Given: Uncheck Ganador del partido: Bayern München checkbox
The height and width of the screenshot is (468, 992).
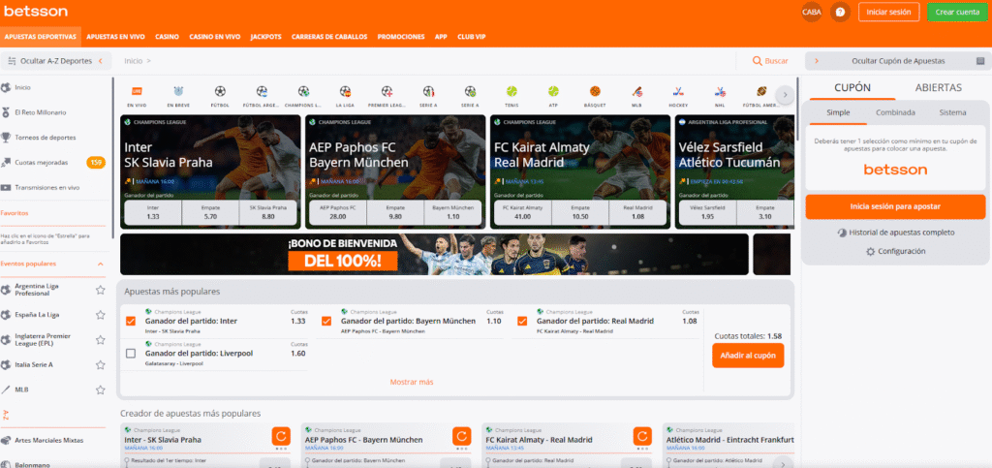Looking at the screenshot, I should [x=326, y=322].
